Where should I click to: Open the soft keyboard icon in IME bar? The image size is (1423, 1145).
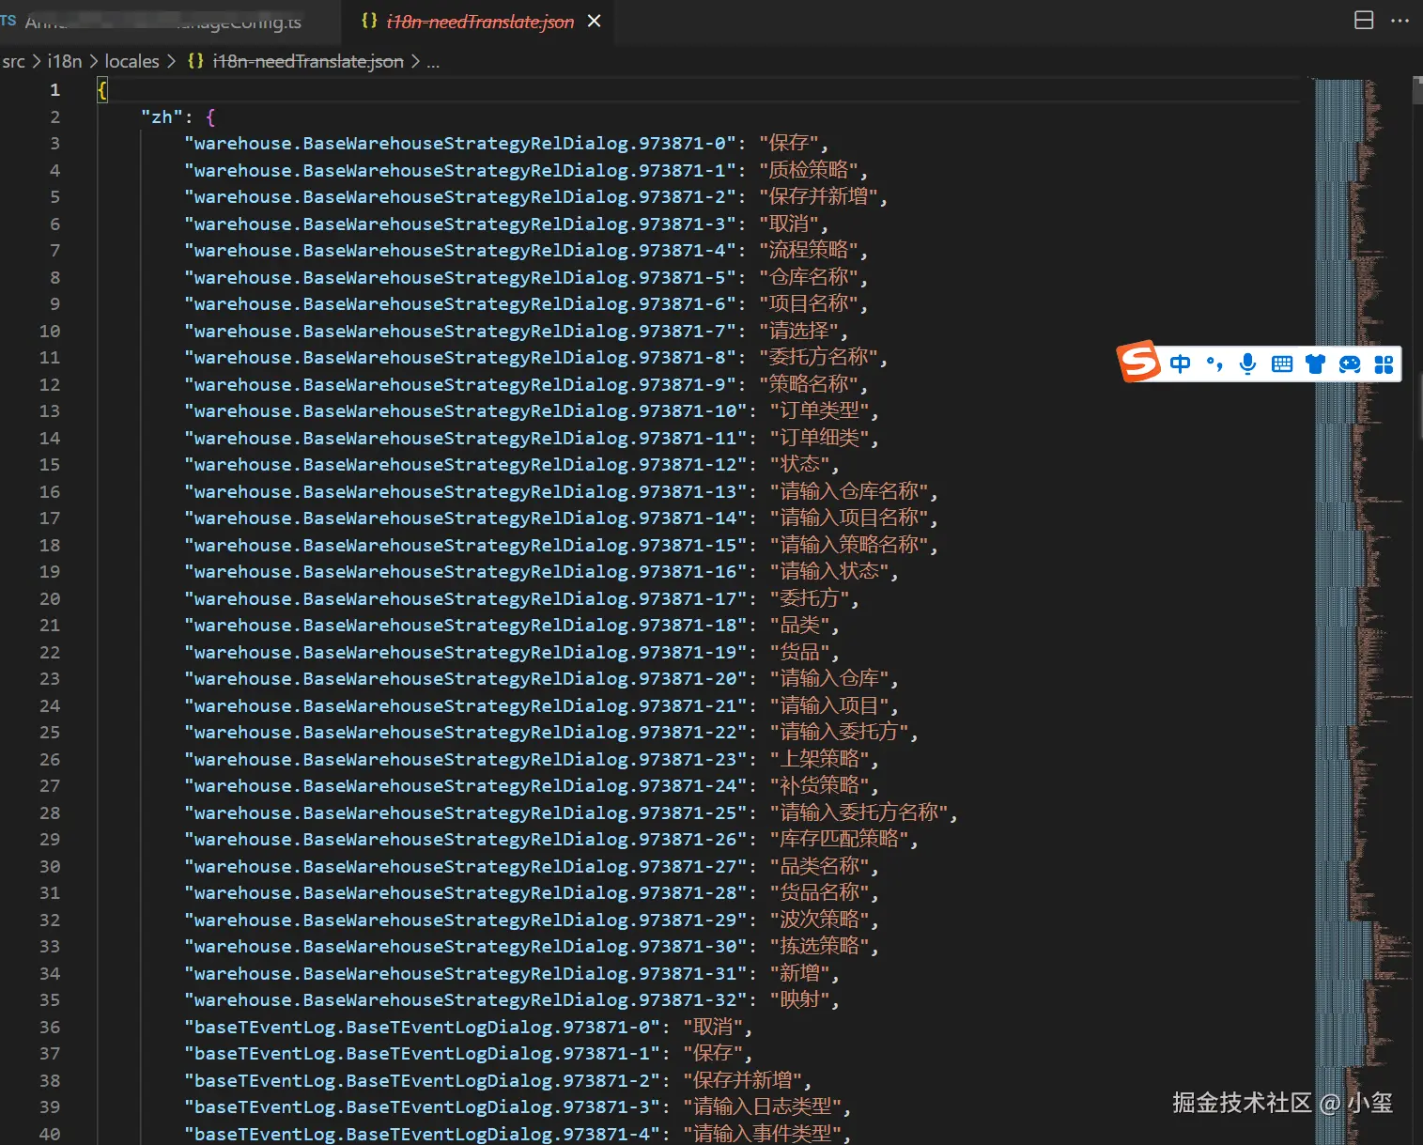tap(1282, 364)
